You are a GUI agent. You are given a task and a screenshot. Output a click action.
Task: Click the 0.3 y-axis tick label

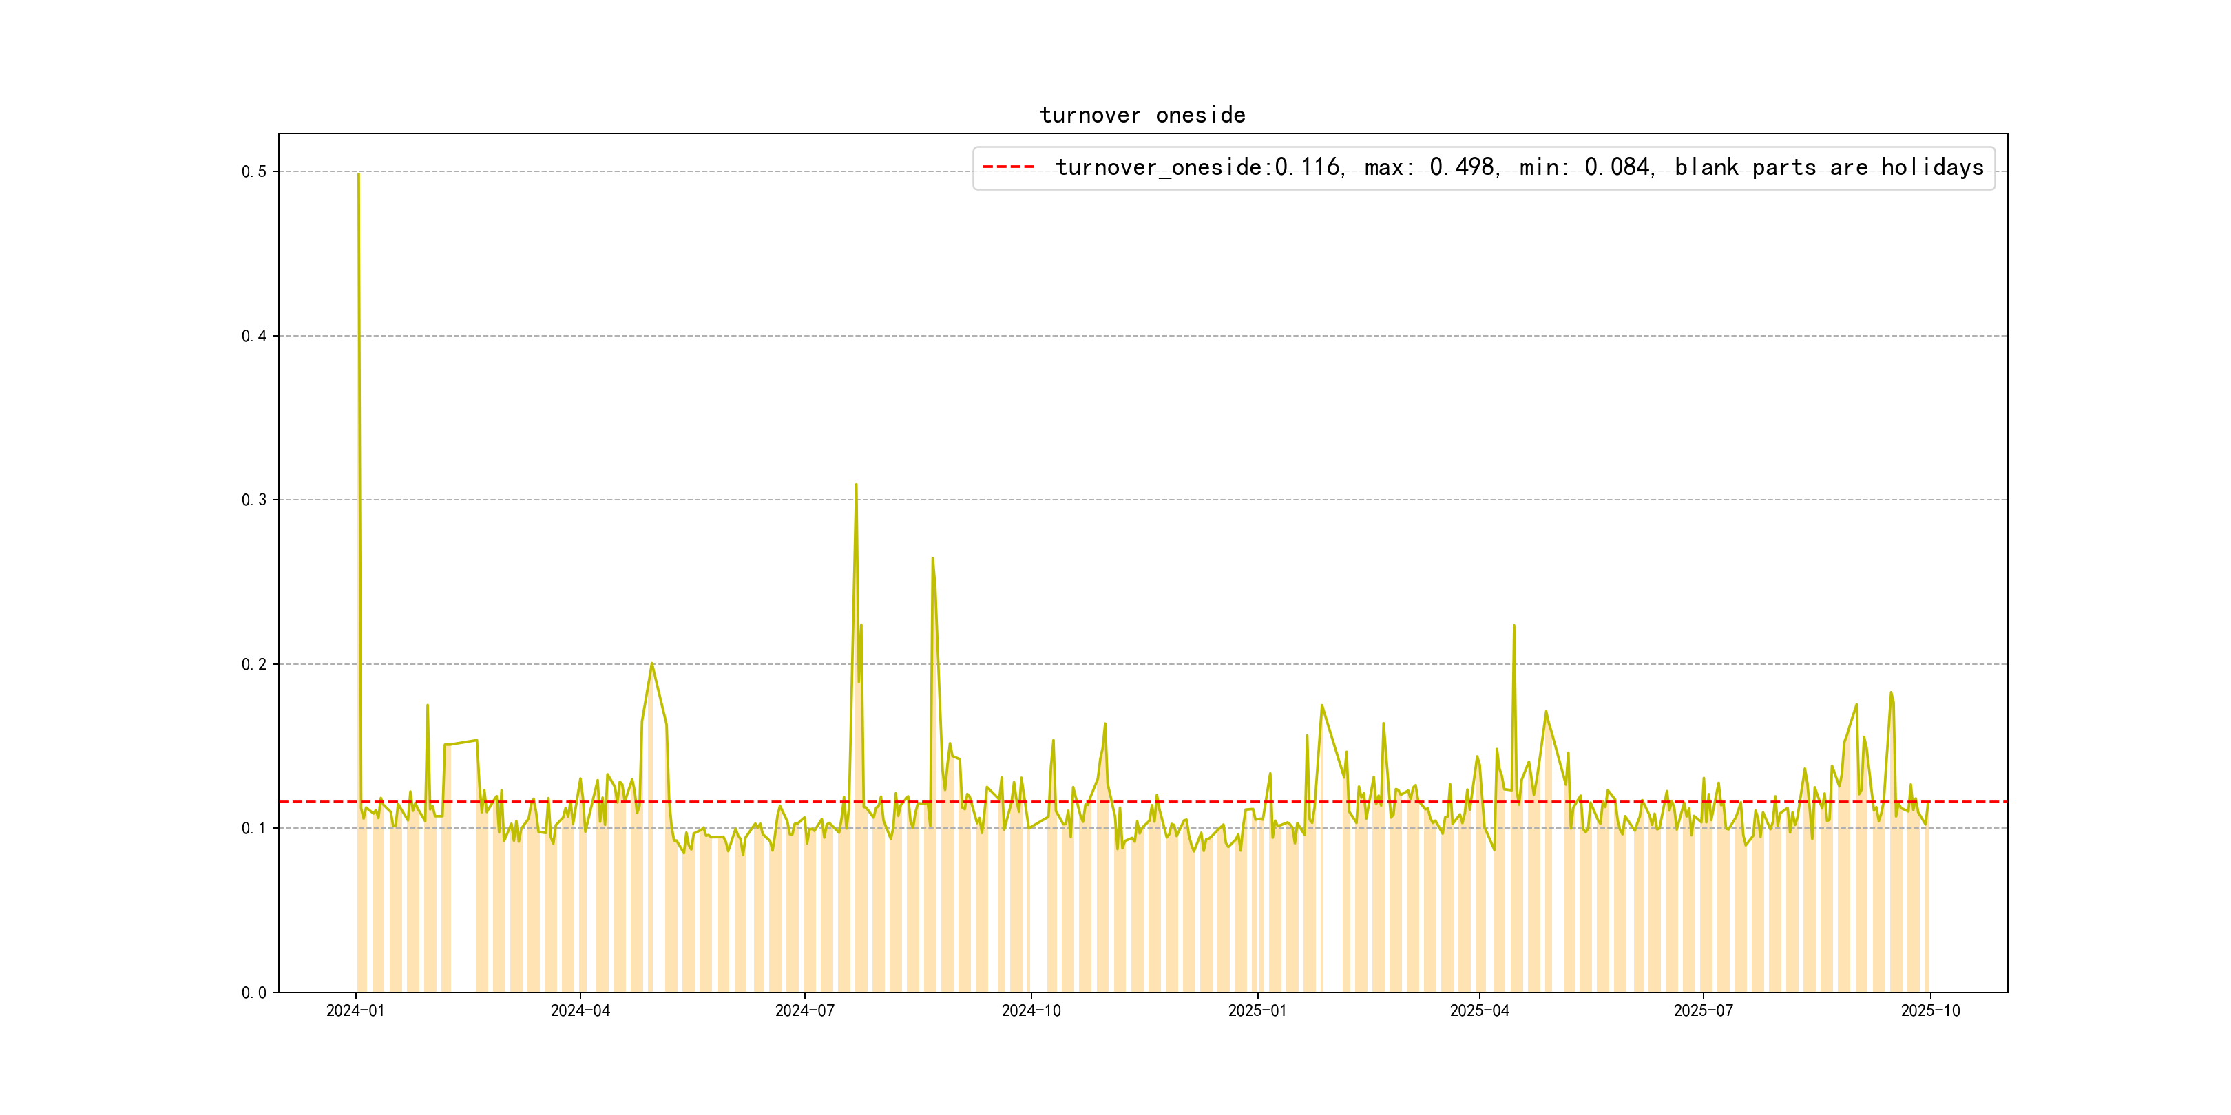pyautogui.click(x=254, y=500)
